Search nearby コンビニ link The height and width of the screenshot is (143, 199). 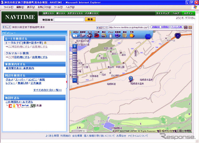(32, 80)
